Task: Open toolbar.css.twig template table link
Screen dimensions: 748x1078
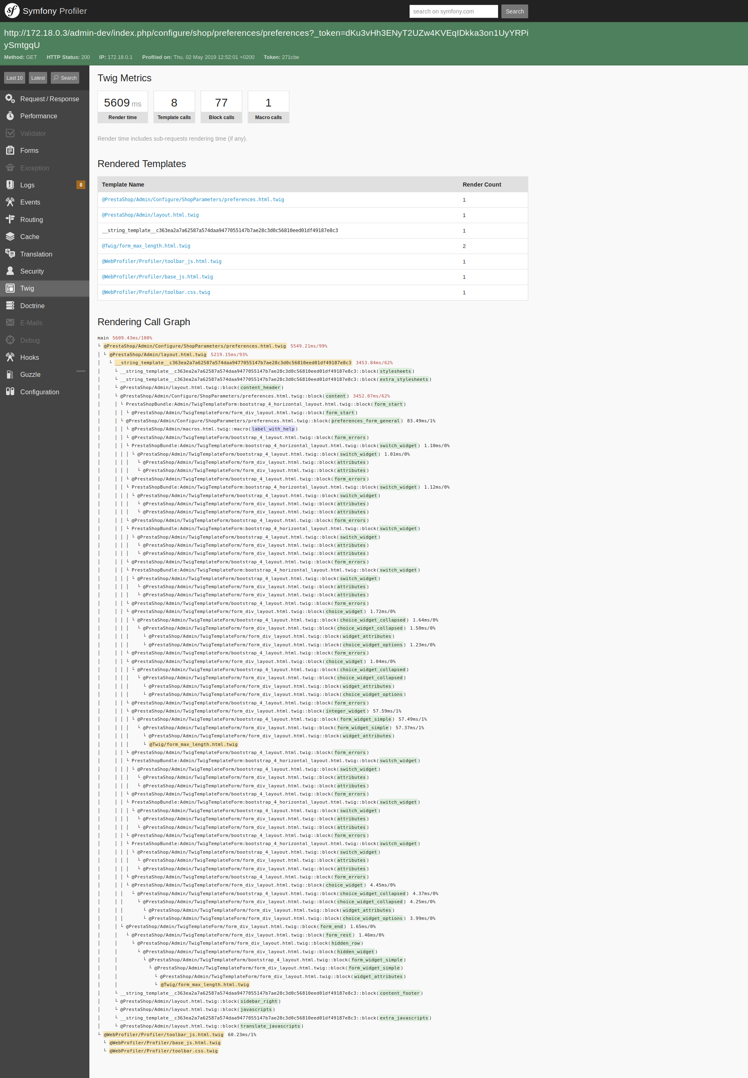Action: (156, 292)
